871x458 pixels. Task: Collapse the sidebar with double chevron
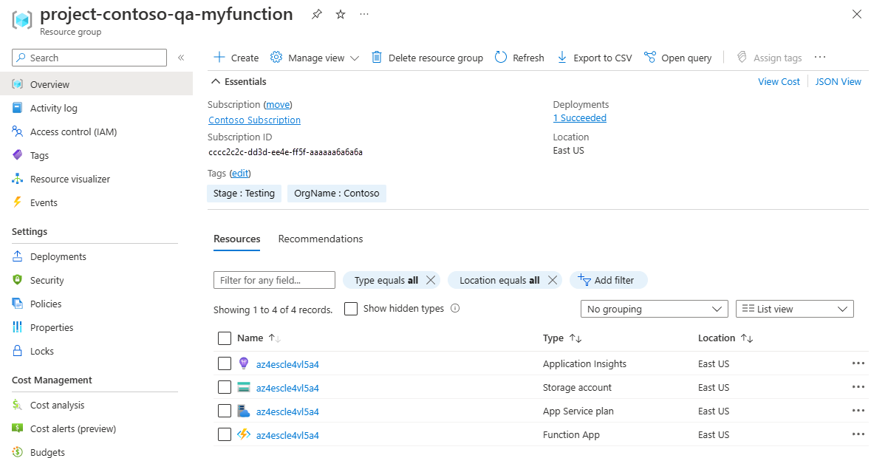(181, 58)
